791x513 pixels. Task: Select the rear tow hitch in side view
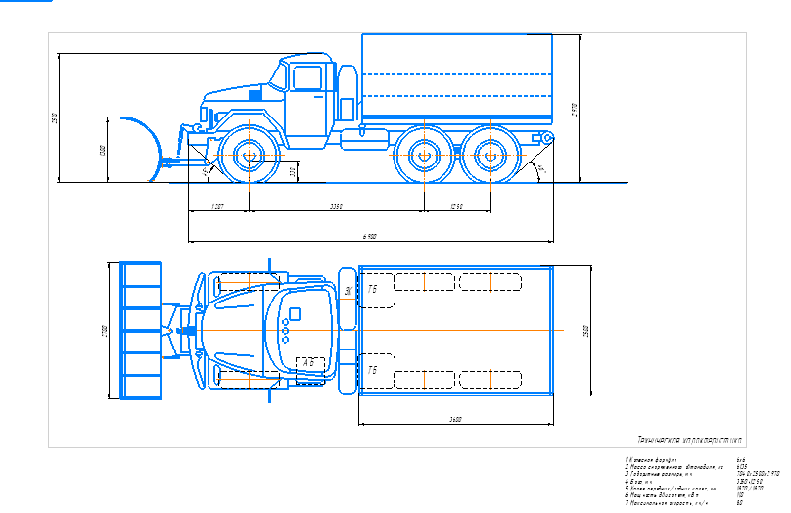tap(539, 141)
